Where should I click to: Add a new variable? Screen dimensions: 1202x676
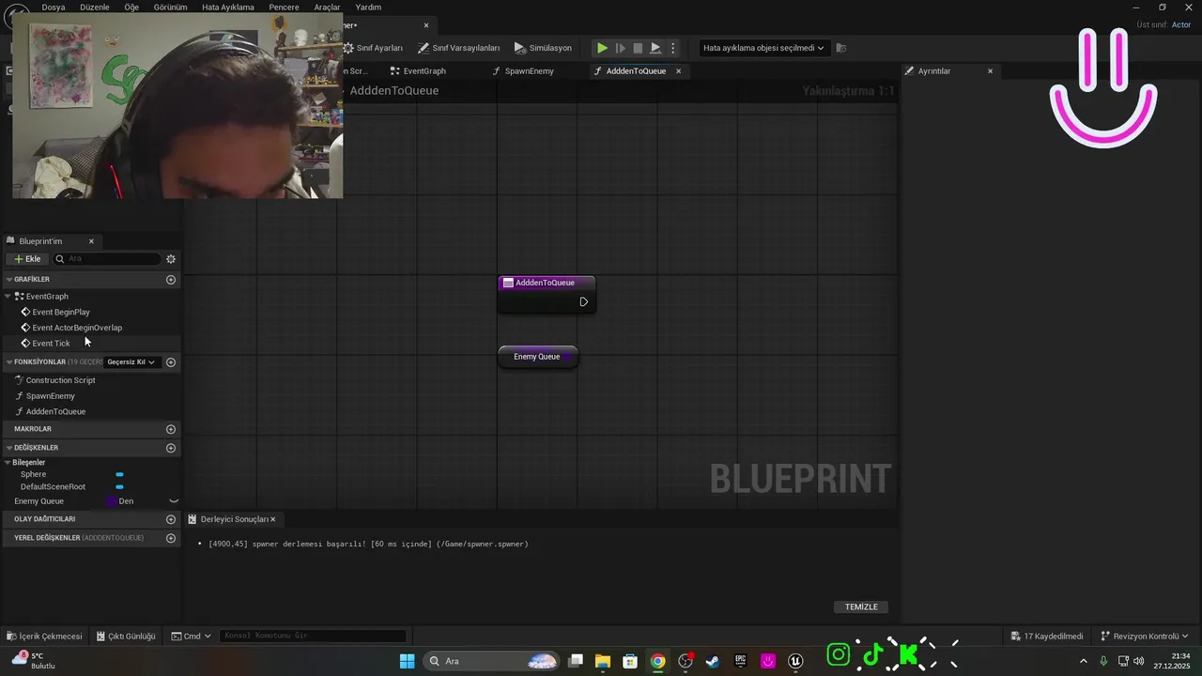(171, 448)
